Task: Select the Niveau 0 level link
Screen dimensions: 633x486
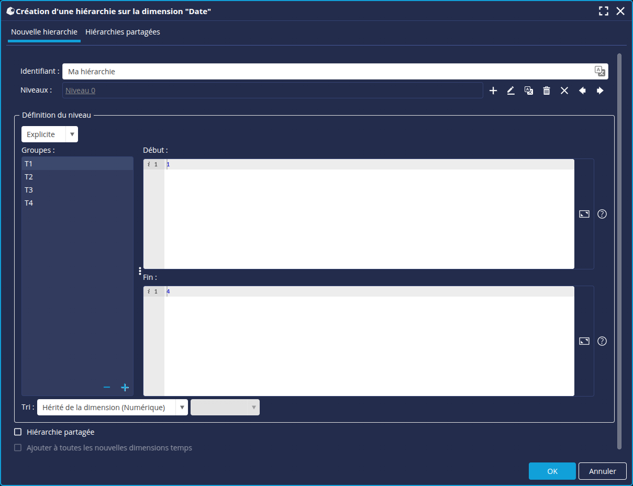Action: 80,91
